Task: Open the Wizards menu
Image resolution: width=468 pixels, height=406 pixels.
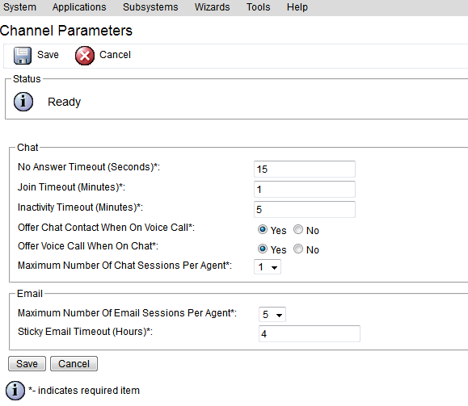Action: [213, 6]
